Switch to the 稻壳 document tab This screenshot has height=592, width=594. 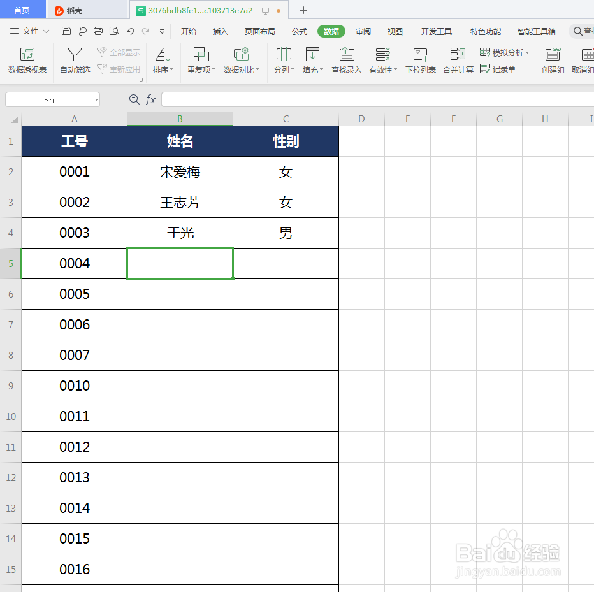pyautogui.click(x=87, y=10)
